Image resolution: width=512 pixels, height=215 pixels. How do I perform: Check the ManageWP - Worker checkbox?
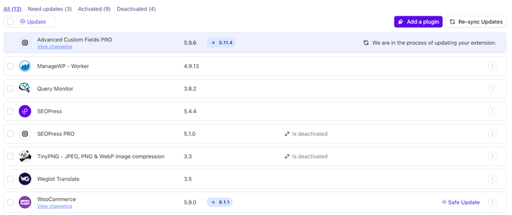[10, 66]
